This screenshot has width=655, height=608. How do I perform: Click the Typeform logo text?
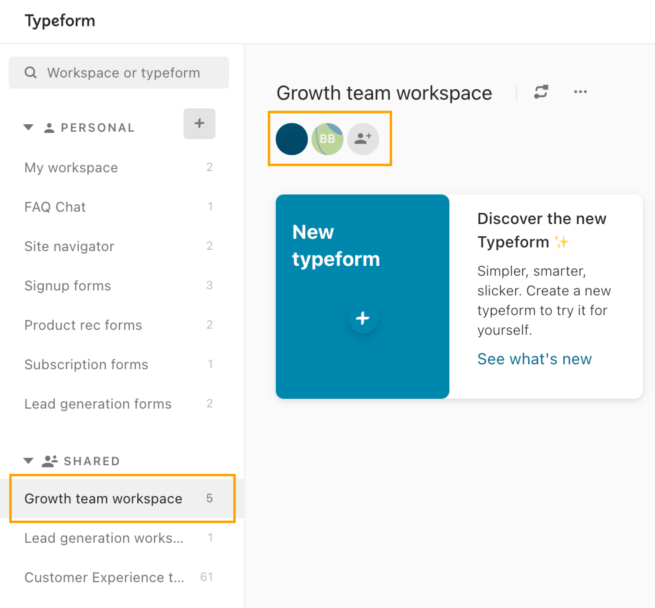pos(60,21)
